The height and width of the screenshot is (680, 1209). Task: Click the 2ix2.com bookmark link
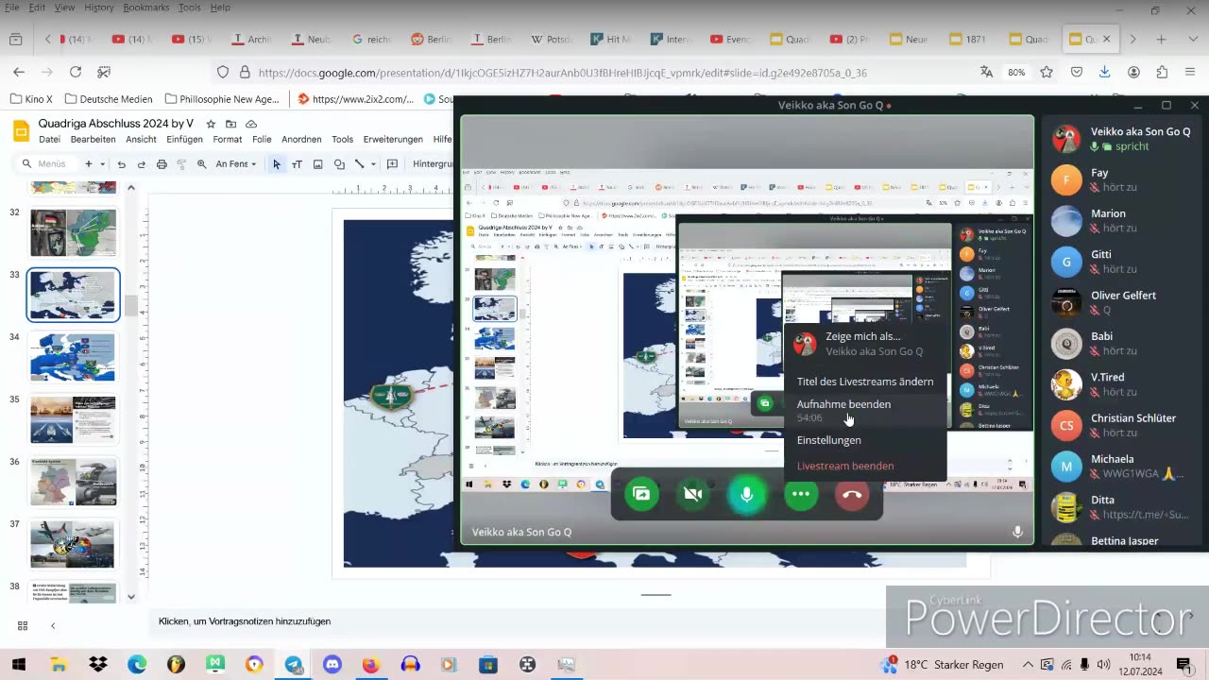tap(355, 99)
